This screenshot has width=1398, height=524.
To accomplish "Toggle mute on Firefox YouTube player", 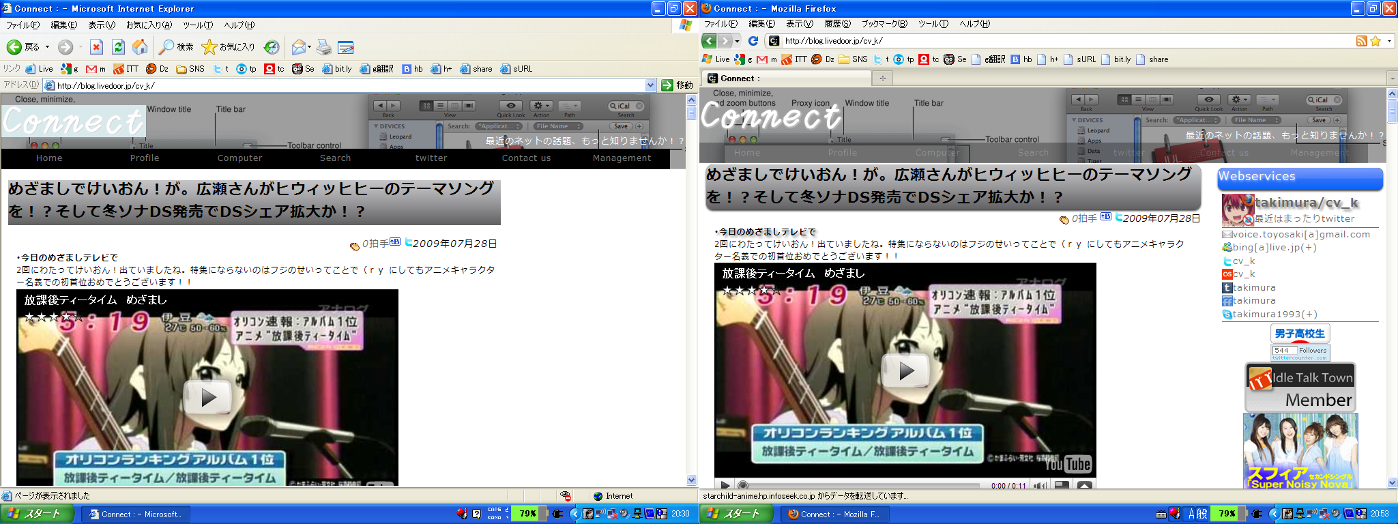I will click(1039, 485).
